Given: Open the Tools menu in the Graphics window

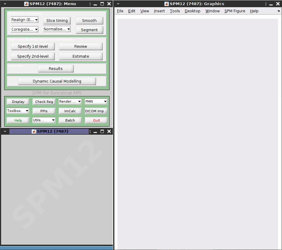Looking at the screenshot, I should click(175, 11).
